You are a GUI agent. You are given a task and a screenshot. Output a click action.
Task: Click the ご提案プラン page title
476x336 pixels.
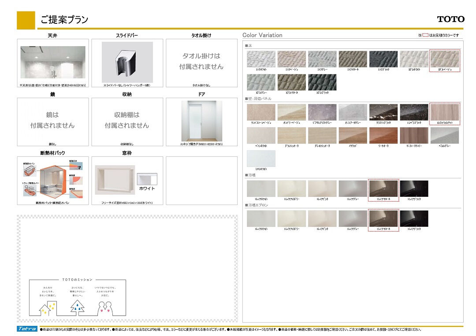[64, 20]
